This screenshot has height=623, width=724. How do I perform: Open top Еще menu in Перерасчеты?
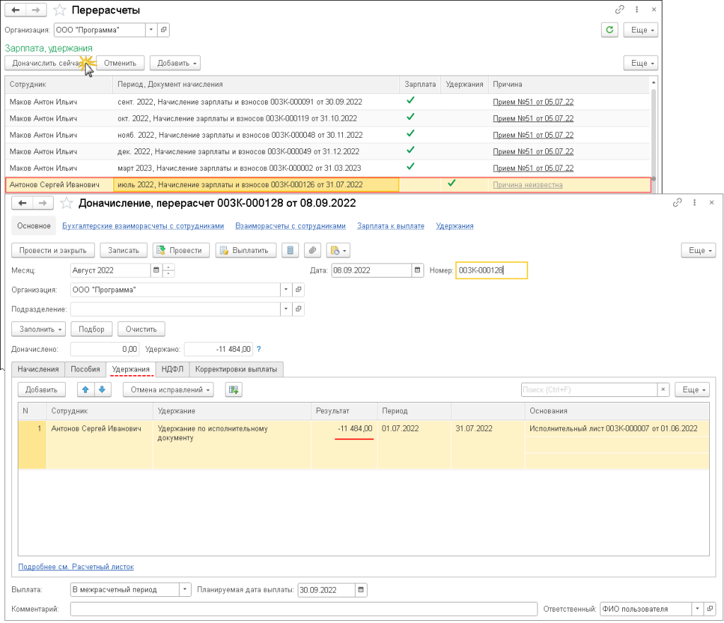point(641,30)
